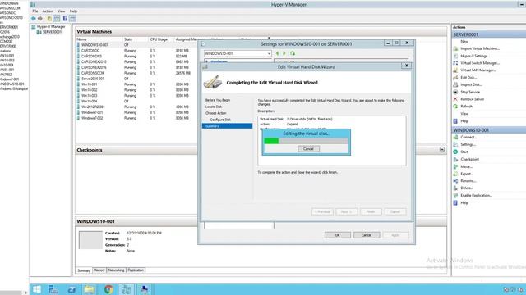The image size is (526, 295).
Task: Click Edit Disk icon in Actions
Action: 455,77
